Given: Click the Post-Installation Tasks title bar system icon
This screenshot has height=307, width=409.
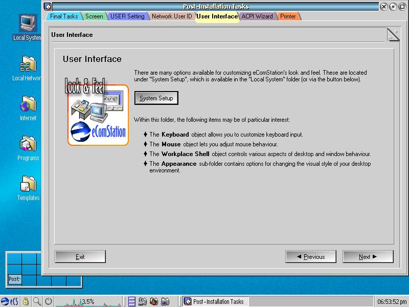Looking at the screenshot, I should click(x=48, y=6).
